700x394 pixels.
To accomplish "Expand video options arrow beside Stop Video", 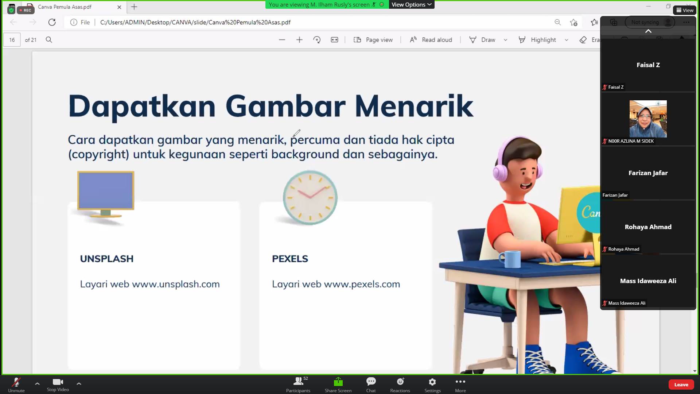I will (x=79, y=383).
